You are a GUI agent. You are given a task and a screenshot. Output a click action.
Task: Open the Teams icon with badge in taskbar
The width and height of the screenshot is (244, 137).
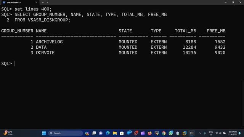(x=129, y=133)
